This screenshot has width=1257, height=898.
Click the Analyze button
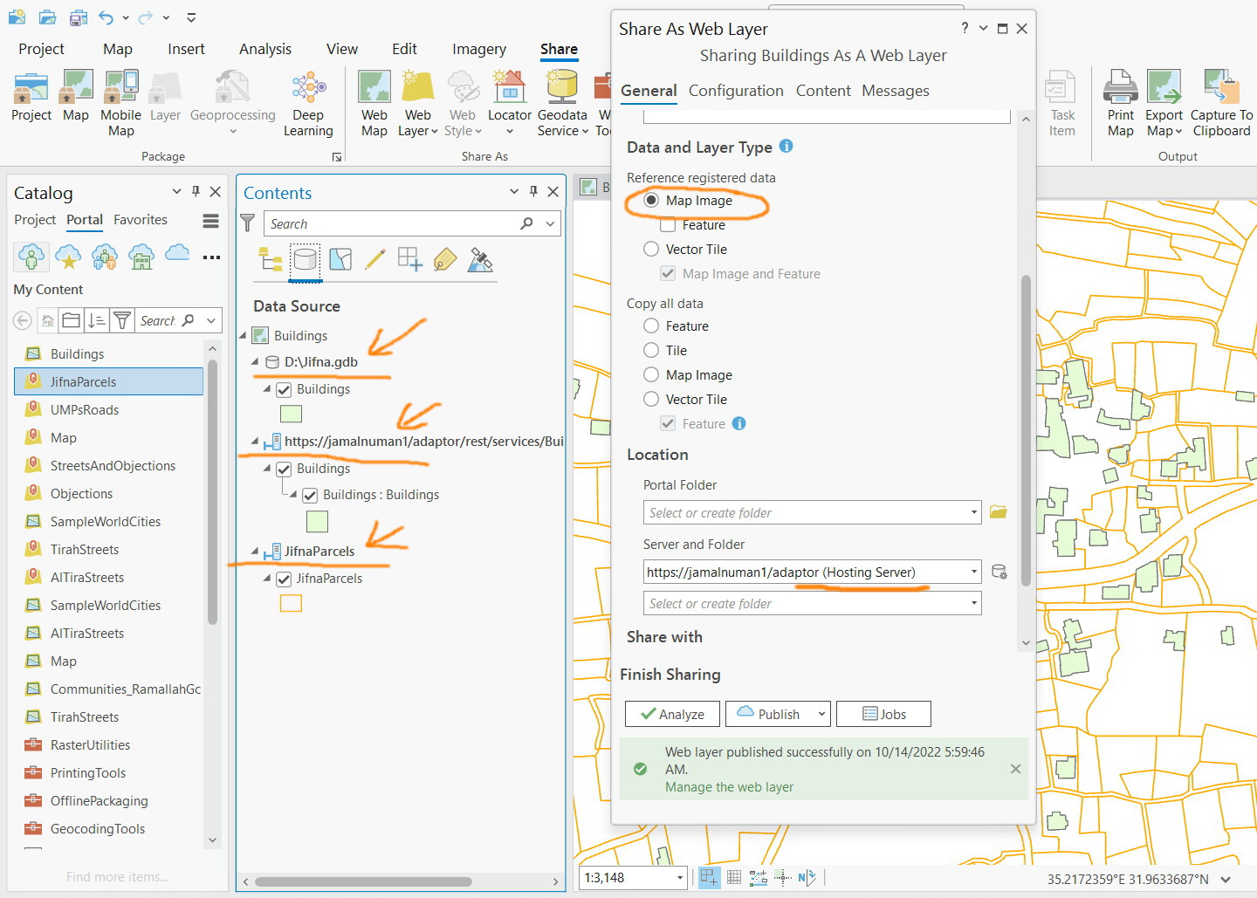[672, 714]
